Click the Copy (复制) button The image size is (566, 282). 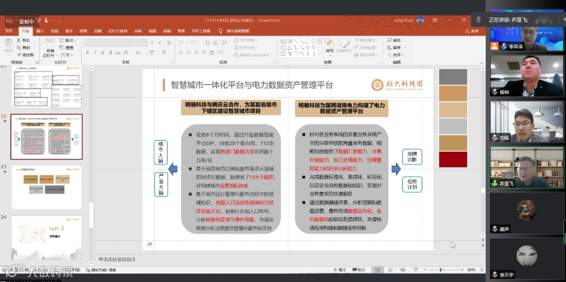25,48
